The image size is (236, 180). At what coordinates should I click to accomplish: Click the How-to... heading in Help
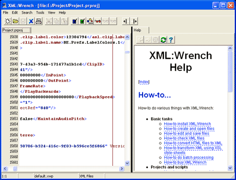click(x=154, y=95)
